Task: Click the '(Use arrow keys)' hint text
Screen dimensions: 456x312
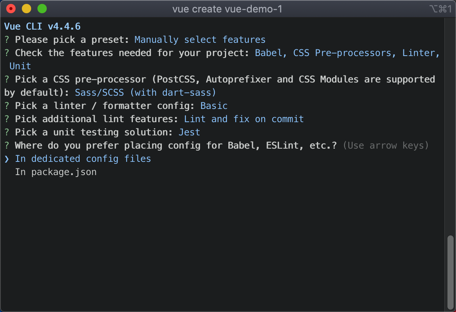Action: [x=385, y=145]
